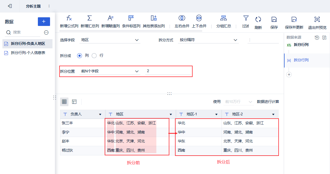
Task: Switch to the header layout view icon
Action: point(74,102)
